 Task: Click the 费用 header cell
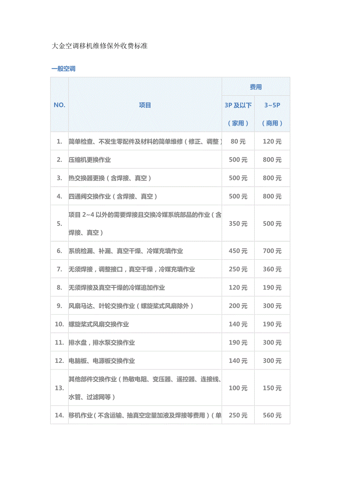click(256, 87)
